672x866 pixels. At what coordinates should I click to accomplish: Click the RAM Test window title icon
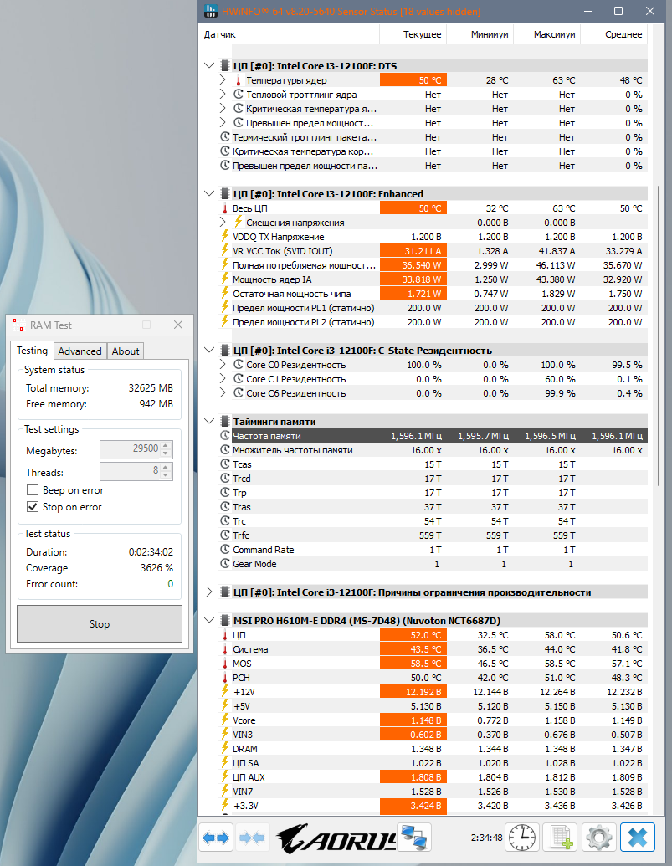(x=18, y=325)
